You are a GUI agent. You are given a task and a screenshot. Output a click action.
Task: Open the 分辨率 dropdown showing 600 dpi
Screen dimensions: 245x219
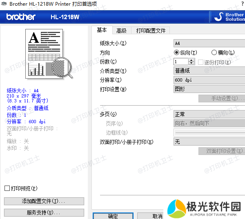coord(209,80)
